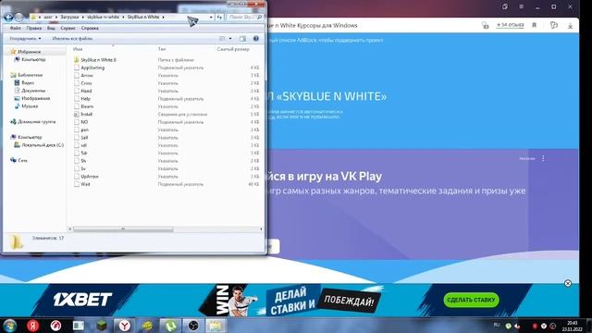Open Minecraft block icon on taskbar

(102, 326)
